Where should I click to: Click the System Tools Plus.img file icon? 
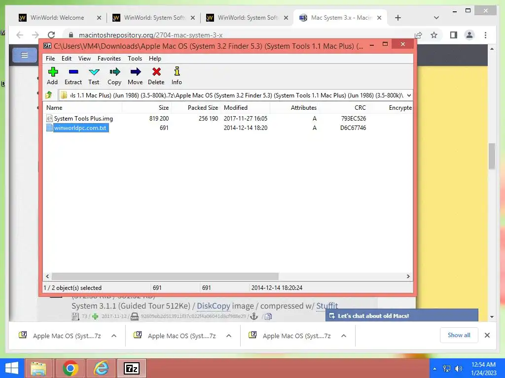[49, 118]
